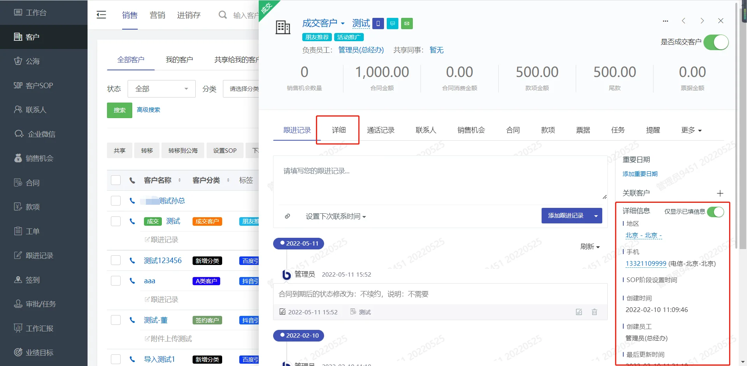Screen dimensions: 747x366
Task: Click the 输入客户 search input field
Action: [246, 15]
